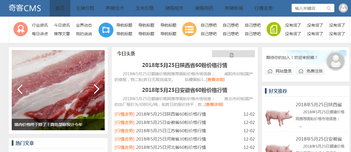
Task: Open bold headline 2018年5月25日陕西省60粉价格行情
Action: point(185,65)
